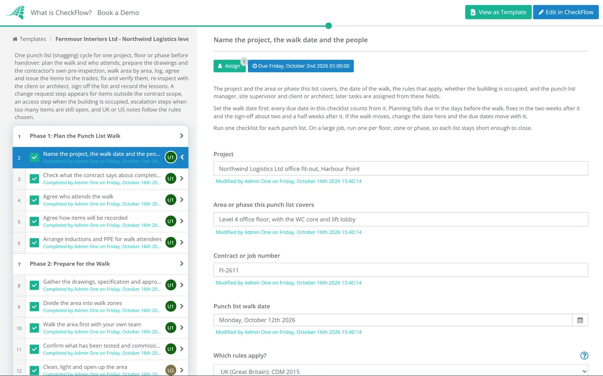
Task: Click the Due Friday, October 2nd 2026 button
Action: click(x=301, y=66)
